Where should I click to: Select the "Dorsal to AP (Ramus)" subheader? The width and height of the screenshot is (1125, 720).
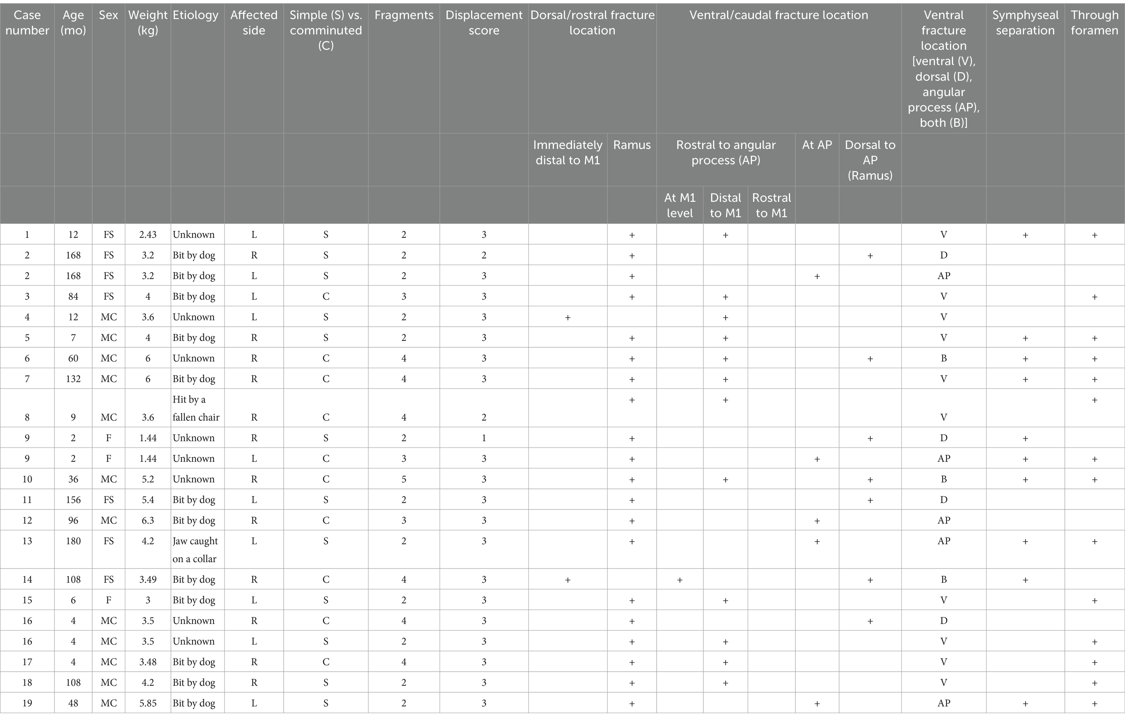869,160
